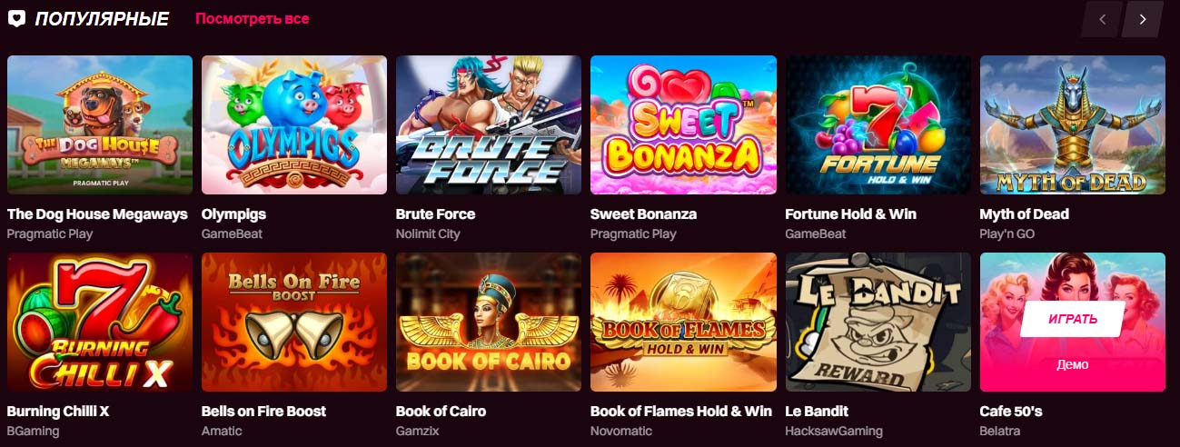Open Fortune Hold & Win thumbnail
The image size is (1180, 447).
pyautogui.click(x=878, y=124)
